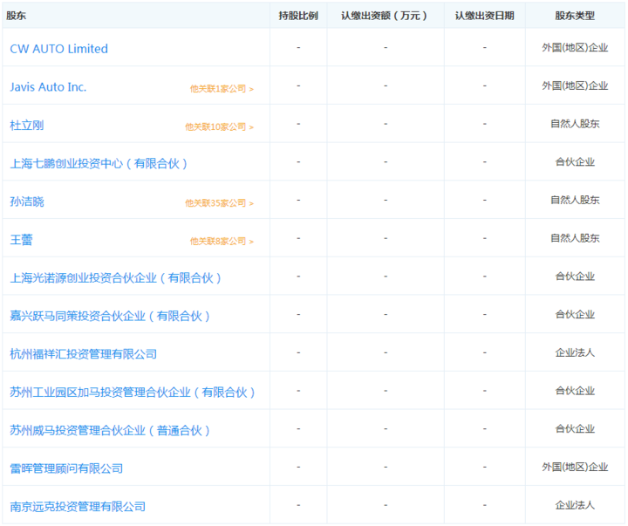Open 上海七鹏创业投资中心 shareholder link

(99, 163)
